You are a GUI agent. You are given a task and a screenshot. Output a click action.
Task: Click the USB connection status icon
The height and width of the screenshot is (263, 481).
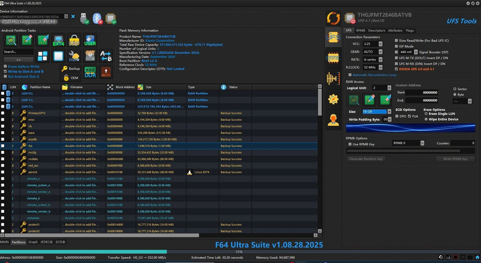tap(85, 18)
